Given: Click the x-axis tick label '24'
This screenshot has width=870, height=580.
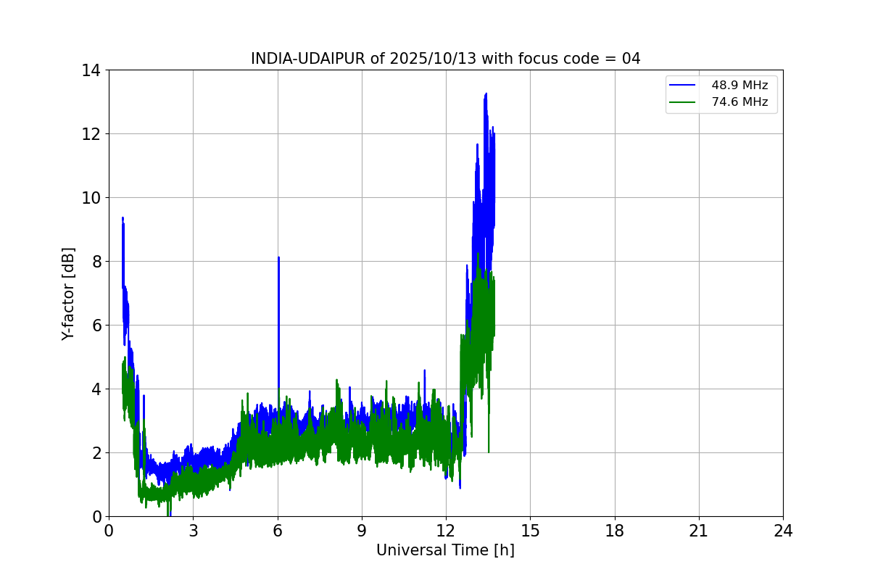Looking at the screenshot, I should click(x=783, y=531).
